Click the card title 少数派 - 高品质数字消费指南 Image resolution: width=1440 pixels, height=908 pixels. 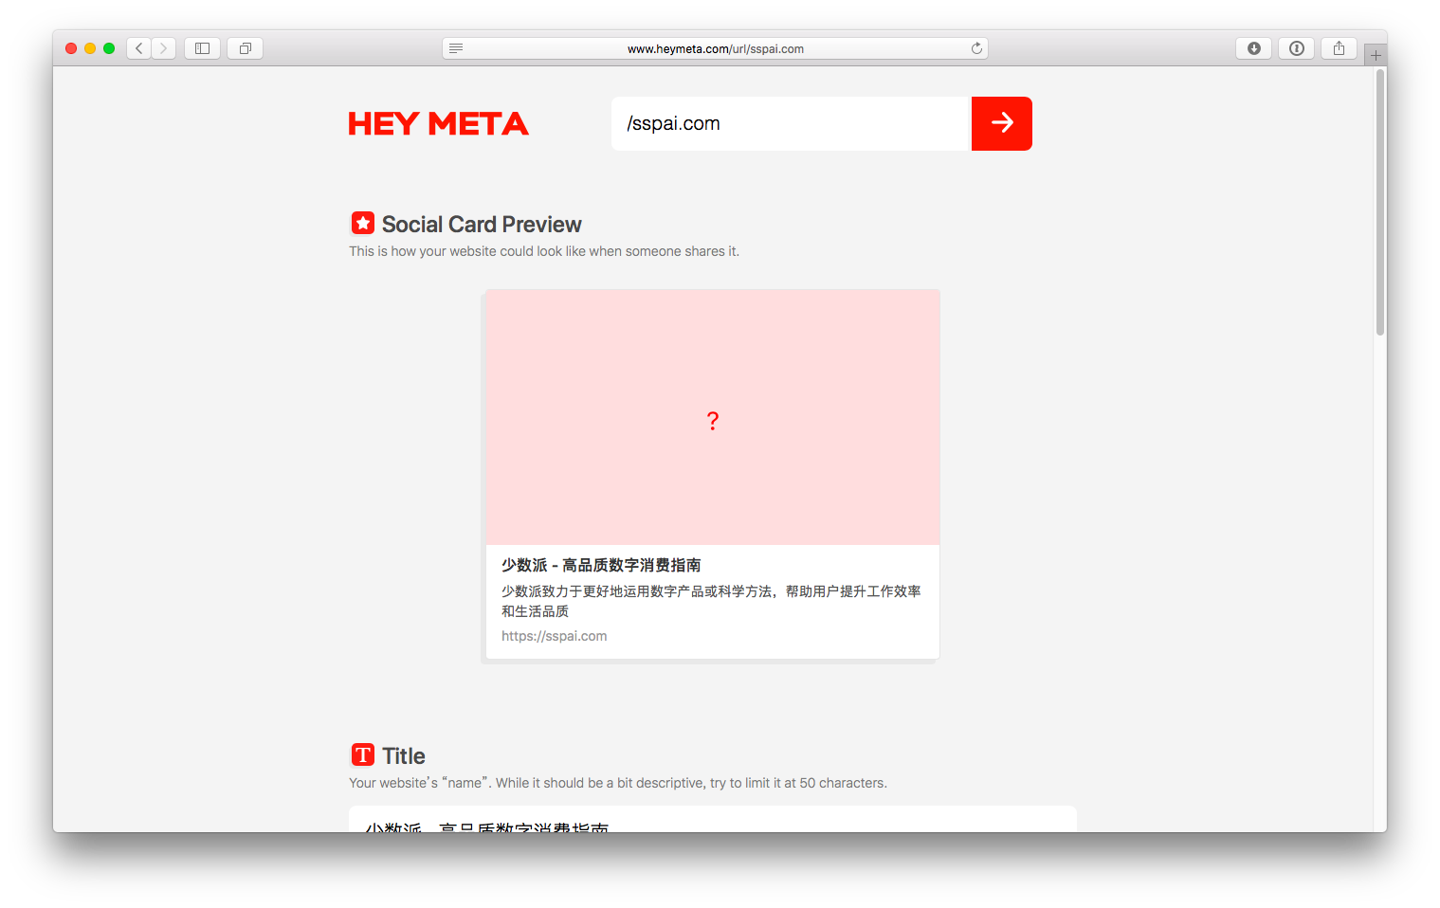click(x=601, y=565)
